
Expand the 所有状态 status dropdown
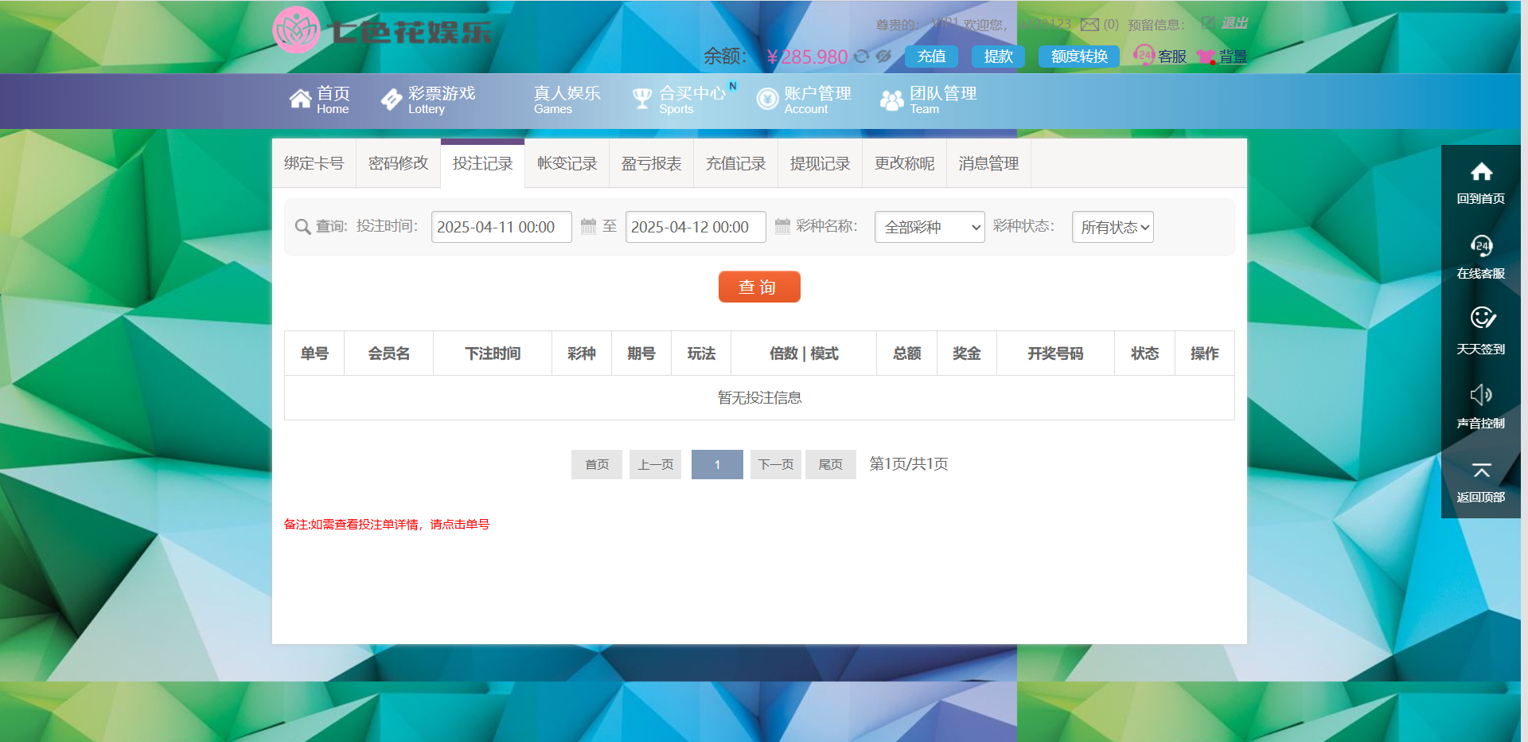tap(1112, 227)
